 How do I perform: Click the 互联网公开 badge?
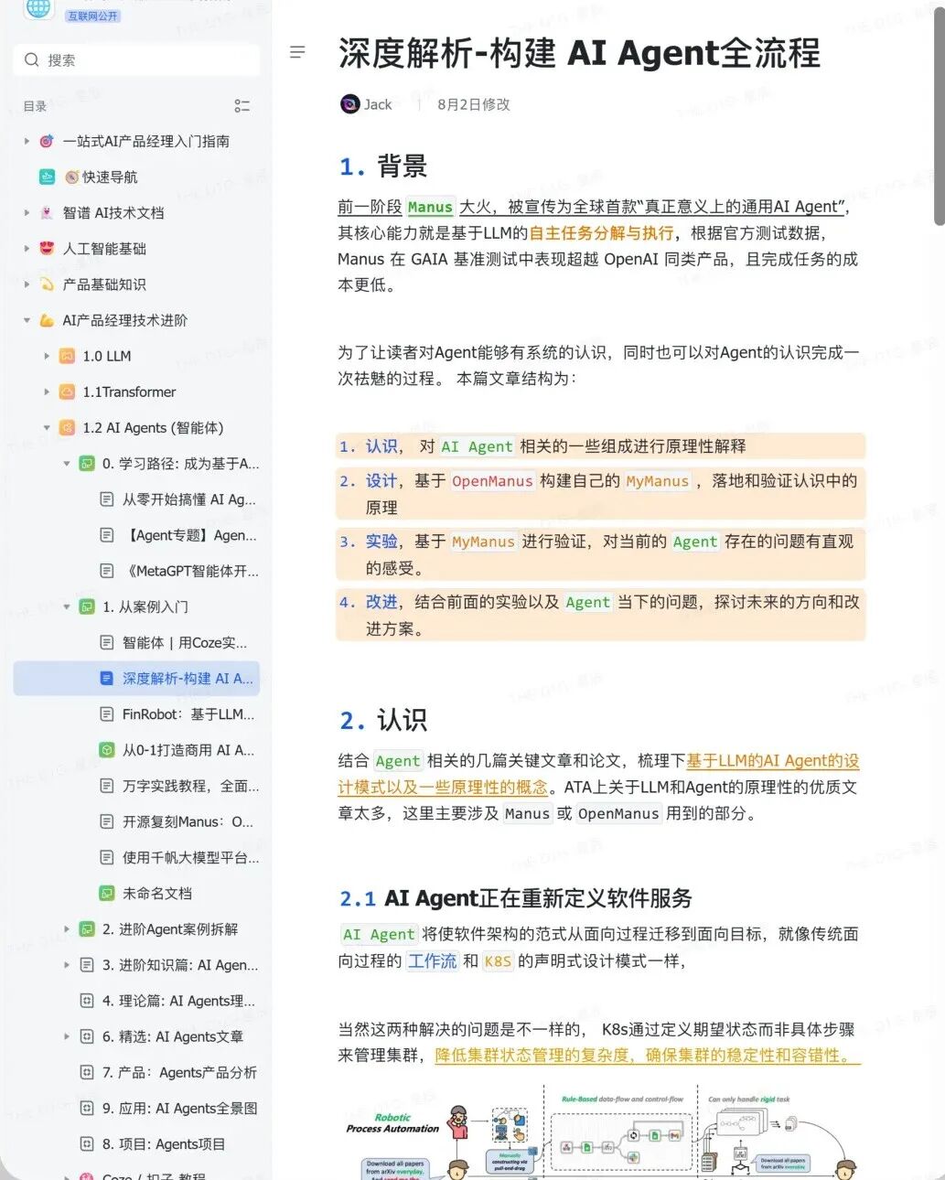93,16
